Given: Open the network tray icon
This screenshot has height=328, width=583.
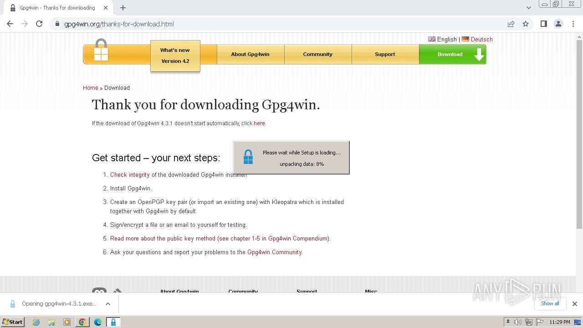Looking at the screenshot, I should point(529,322).
